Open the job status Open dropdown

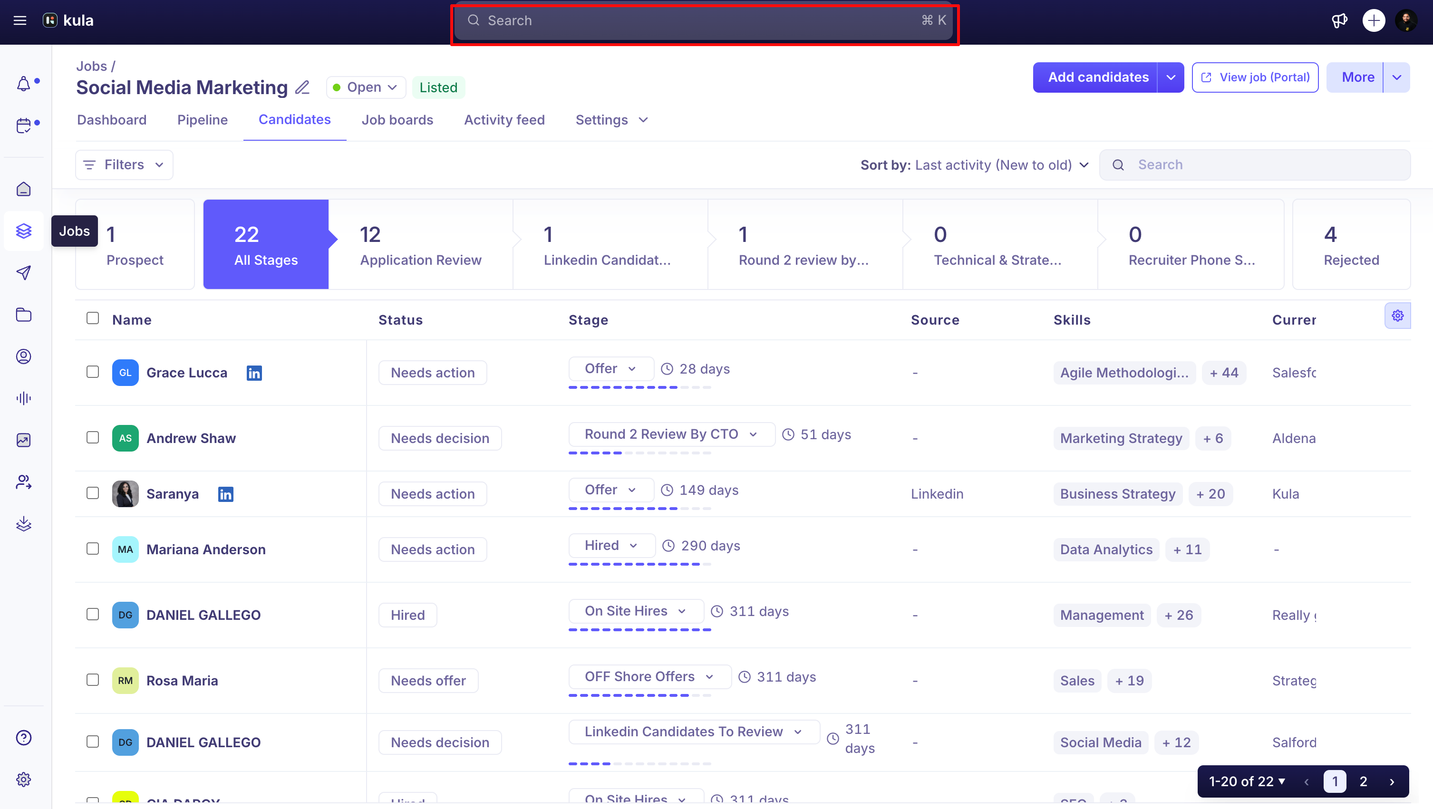coord(366,87)
